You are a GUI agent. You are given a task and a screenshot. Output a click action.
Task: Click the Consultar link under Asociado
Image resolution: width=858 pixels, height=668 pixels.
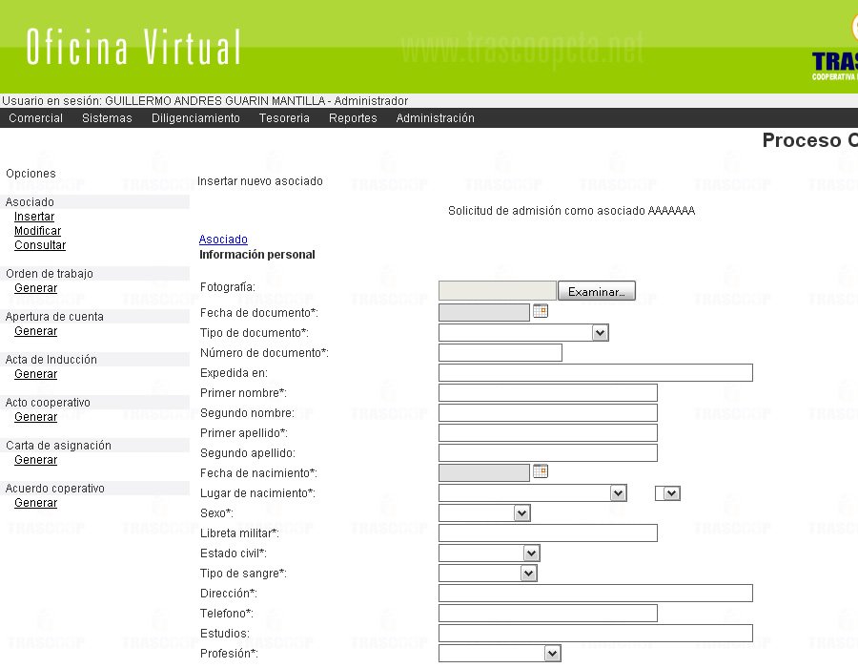(x=40, y=245)
